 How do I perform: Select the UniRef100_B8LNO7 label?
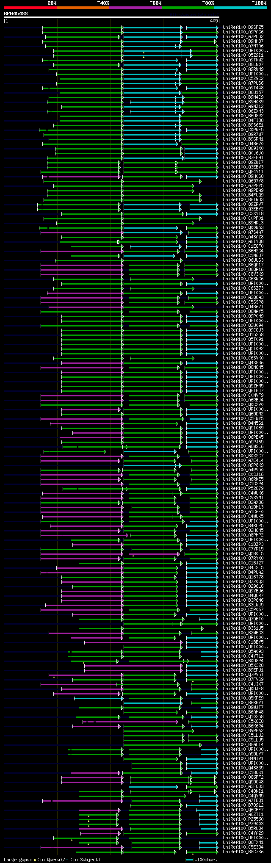[243, 64]
